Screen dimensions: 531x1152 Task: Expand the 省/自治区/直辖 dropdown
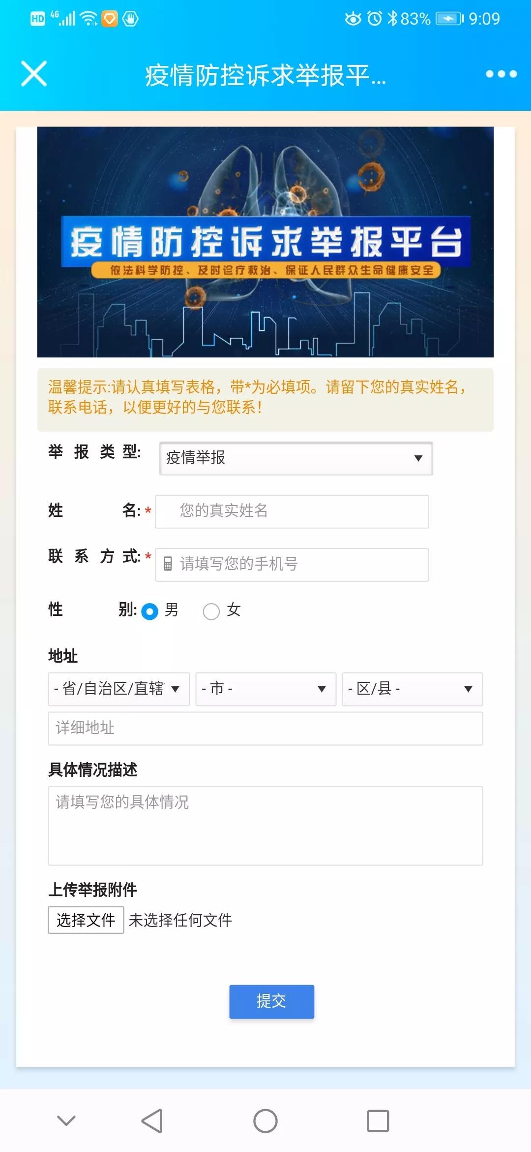[118, 689]
